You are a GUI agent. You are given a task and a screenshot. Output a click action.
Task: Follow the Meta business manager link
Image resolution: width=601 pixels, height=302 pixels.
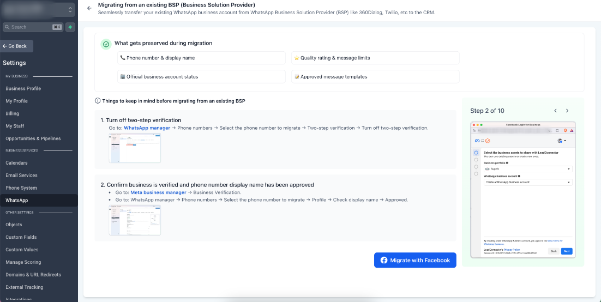tap(158, 192)
